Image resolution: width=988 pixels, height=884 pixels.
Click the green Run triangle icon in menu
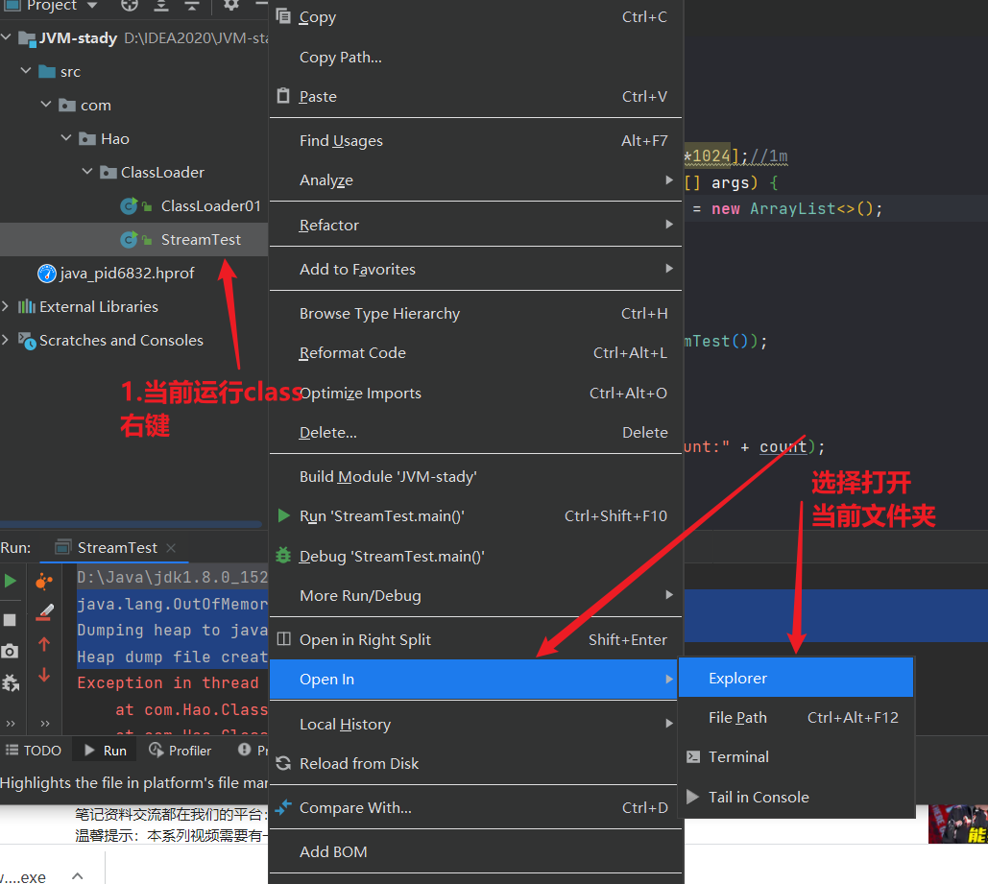[284, 515]
